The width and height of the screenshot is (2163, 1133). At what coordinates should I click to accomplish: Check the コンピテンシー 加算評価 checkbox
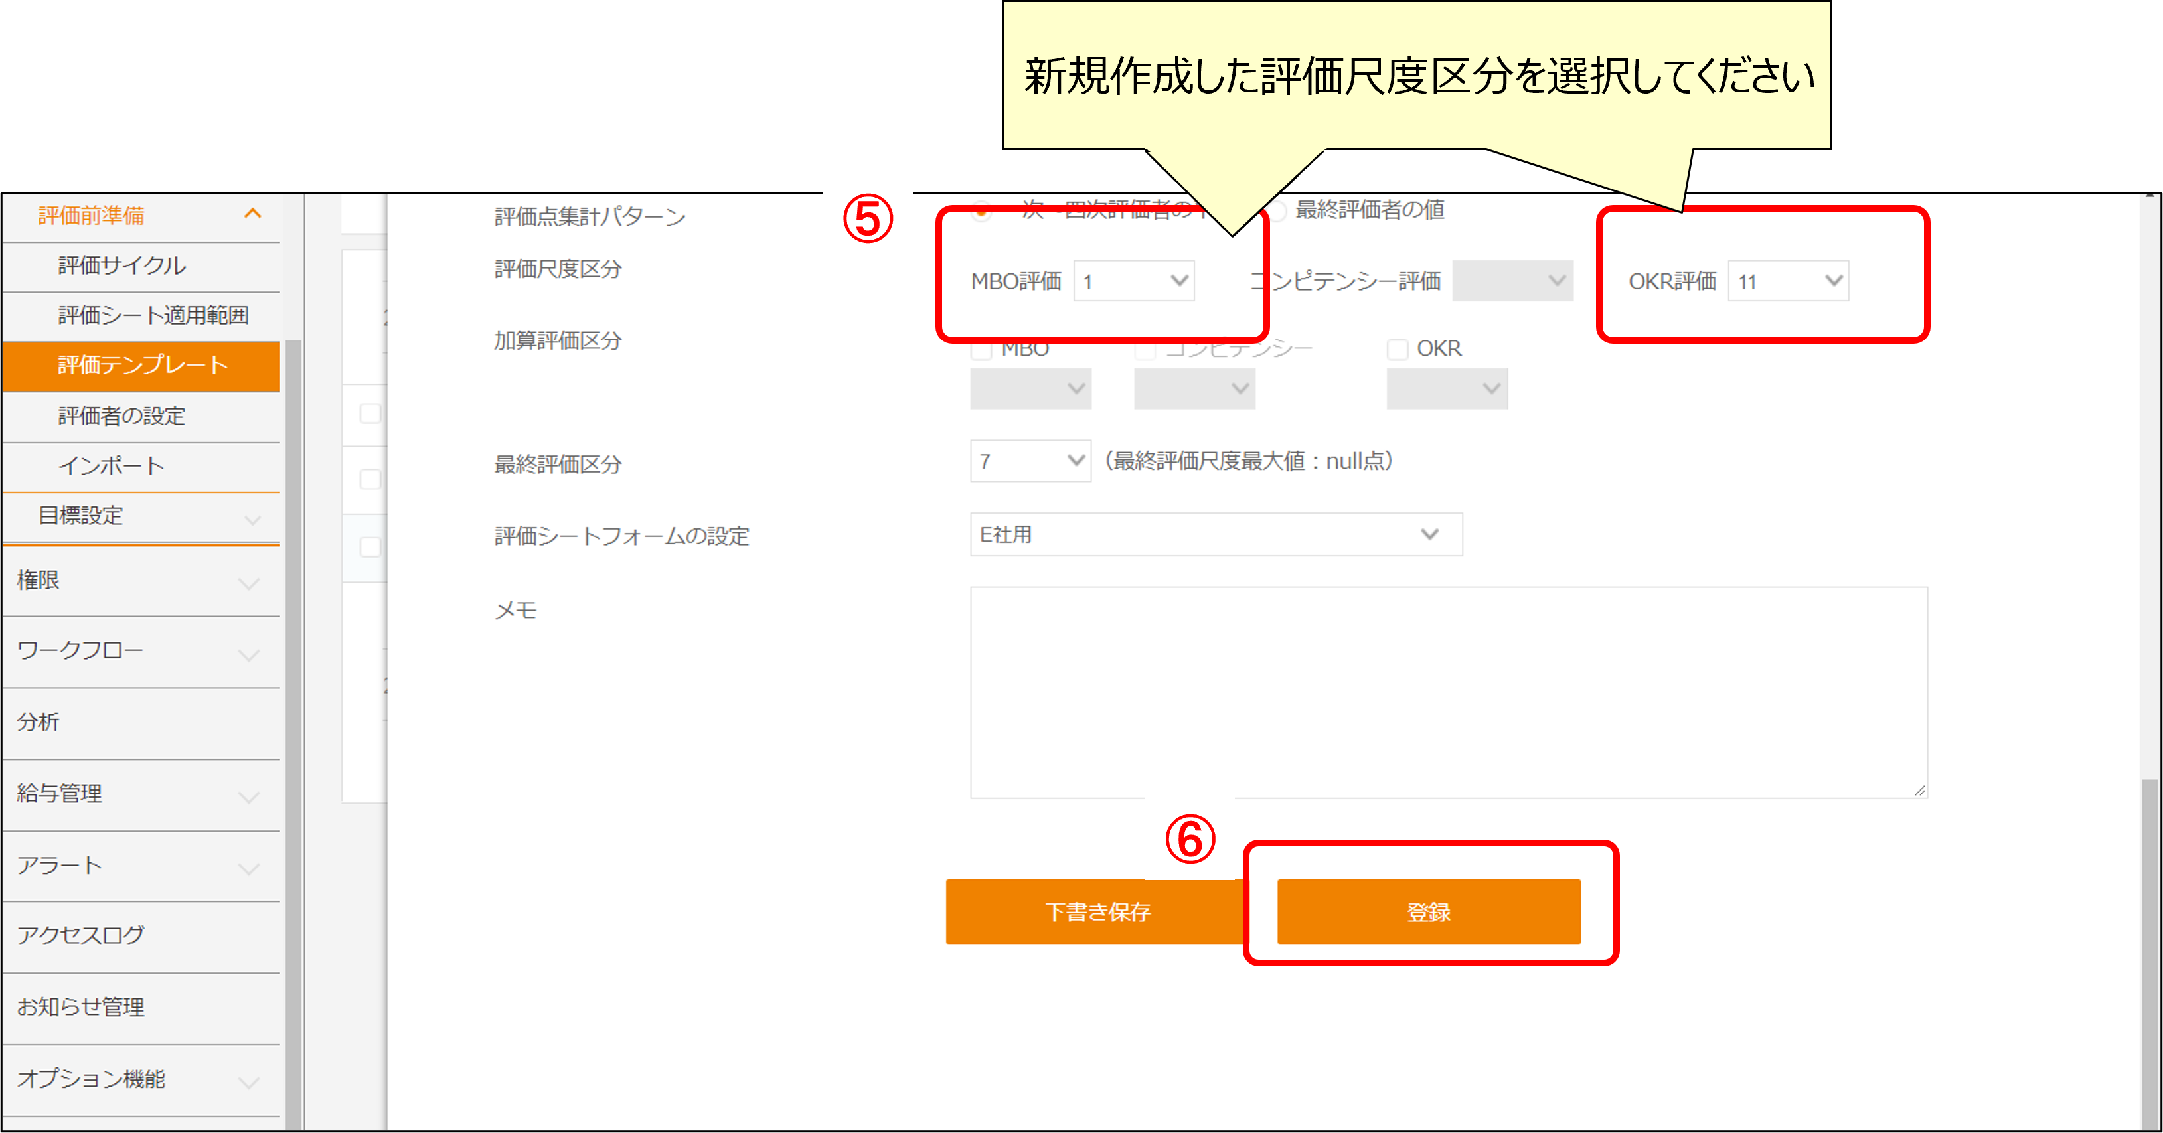[x=1145, y=349]
